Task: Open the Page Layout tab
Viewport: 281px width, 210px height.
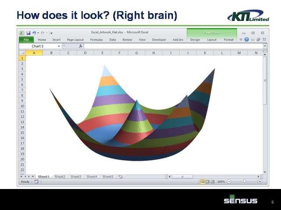Action: [x=75, y=40]
